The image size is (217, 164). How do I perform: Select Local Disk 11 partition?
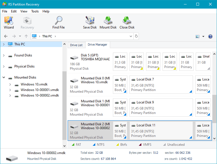161,131
